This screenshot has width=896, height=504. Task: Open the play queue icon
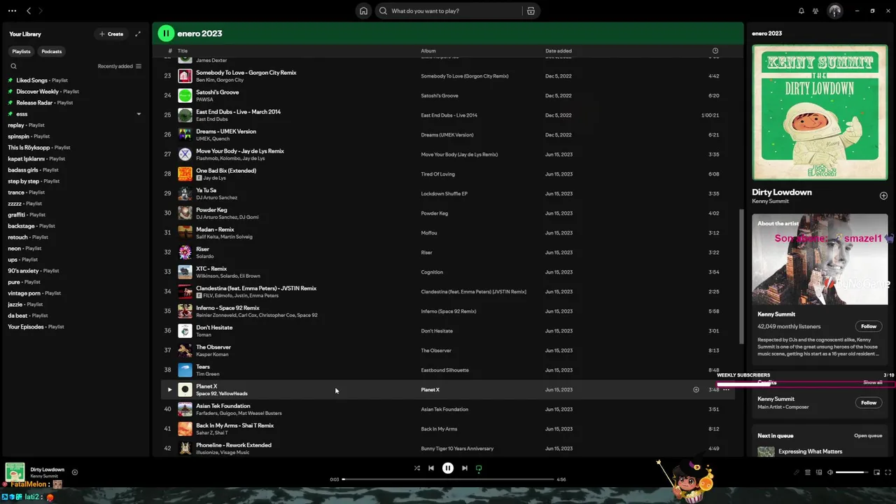[807, 472]
